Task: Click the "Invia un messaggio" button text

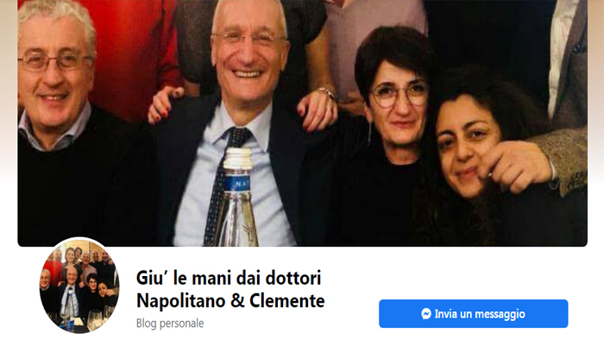Action: (480, 314)
